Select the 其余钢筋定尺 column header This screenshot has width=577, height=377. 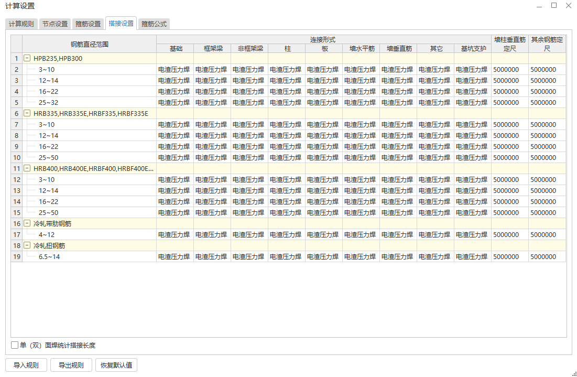coord(547,44)
